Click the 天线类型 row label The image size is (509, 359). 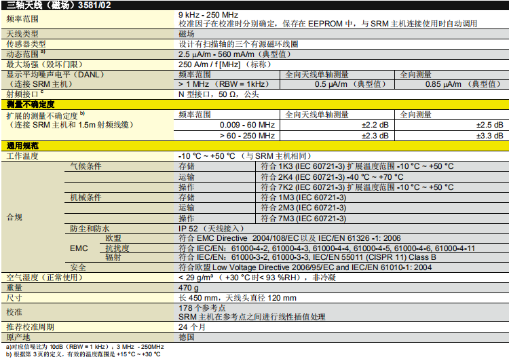click(22, 33)
